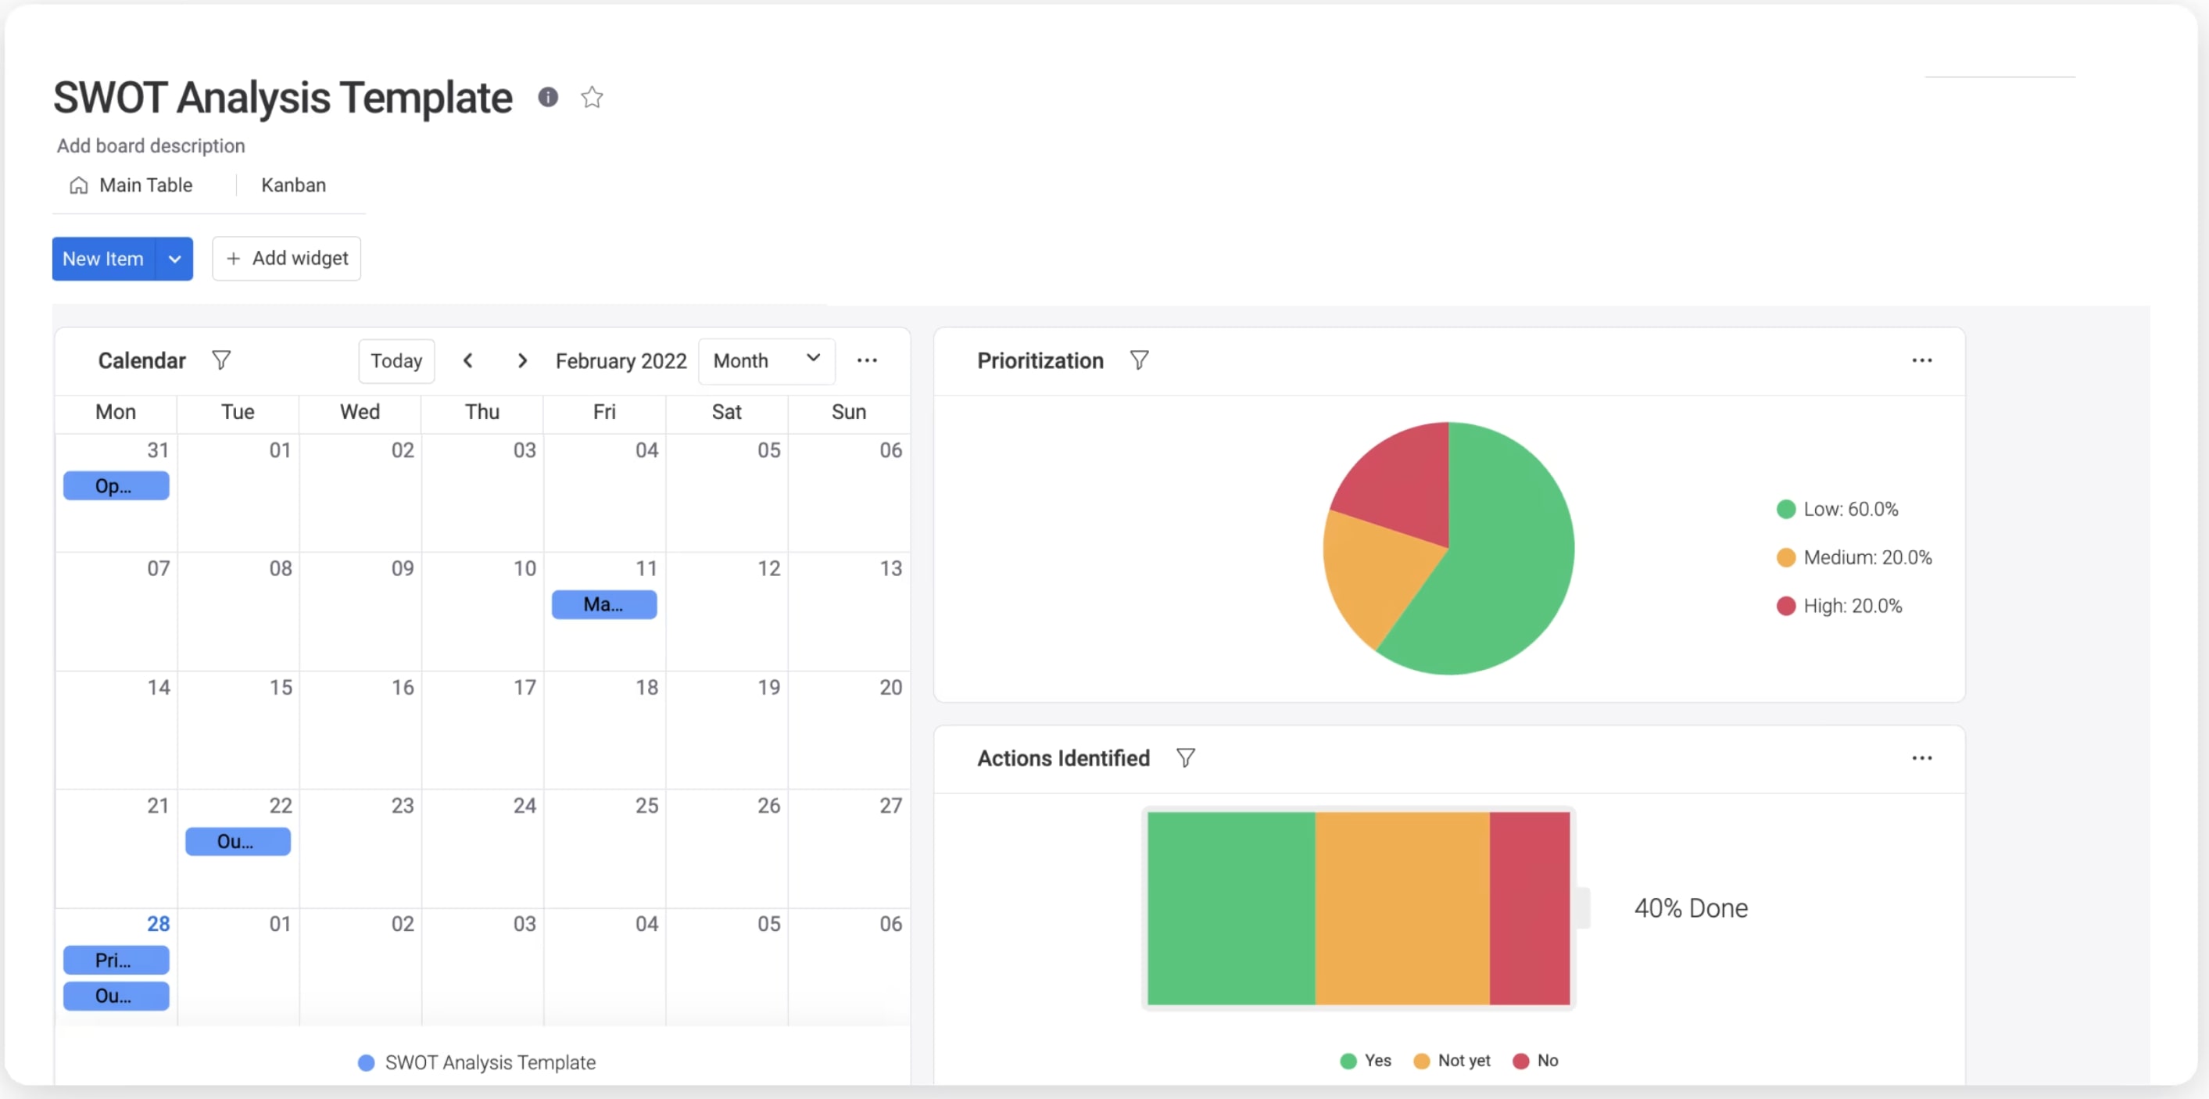Viewport: 2209px width, 1099px height.
Task: Expand the New Item dropdown arrow
Action: click(x=174, y=259)
